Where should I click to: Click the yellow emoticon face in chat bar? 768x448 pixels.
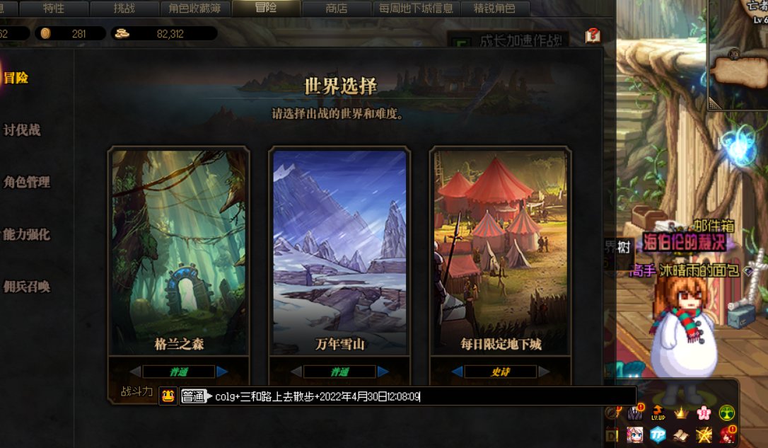click(168, 396)
